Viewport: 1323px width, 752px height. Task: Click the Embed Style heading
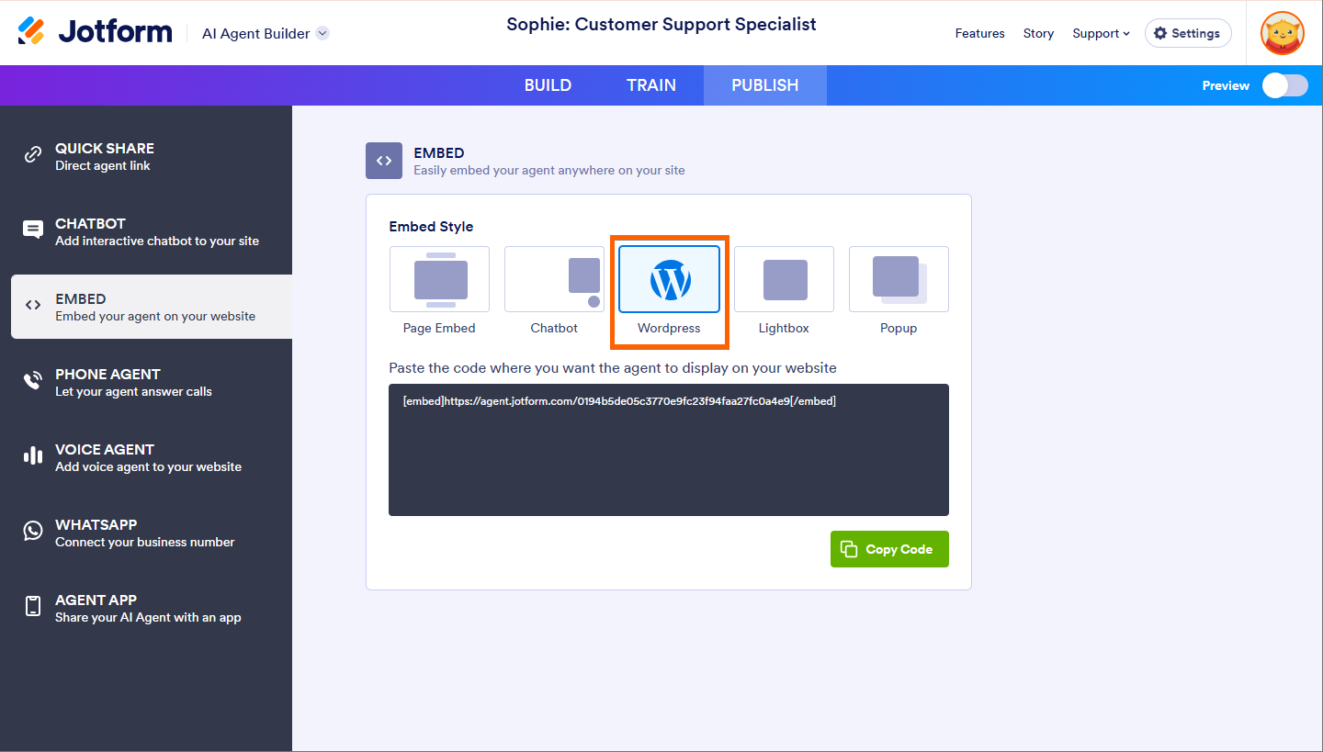click(x=431, y=227)
